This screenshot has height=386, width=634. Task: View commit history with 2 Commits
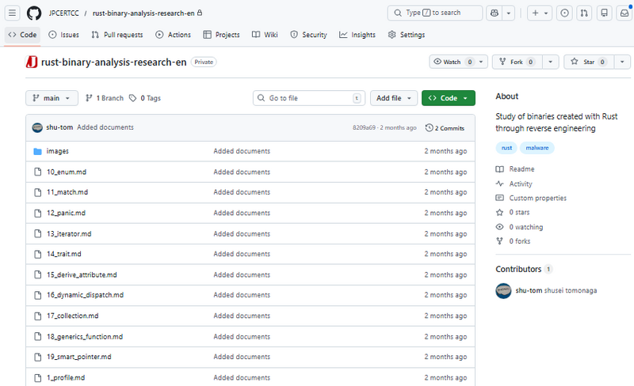click(x=445, y=127)
